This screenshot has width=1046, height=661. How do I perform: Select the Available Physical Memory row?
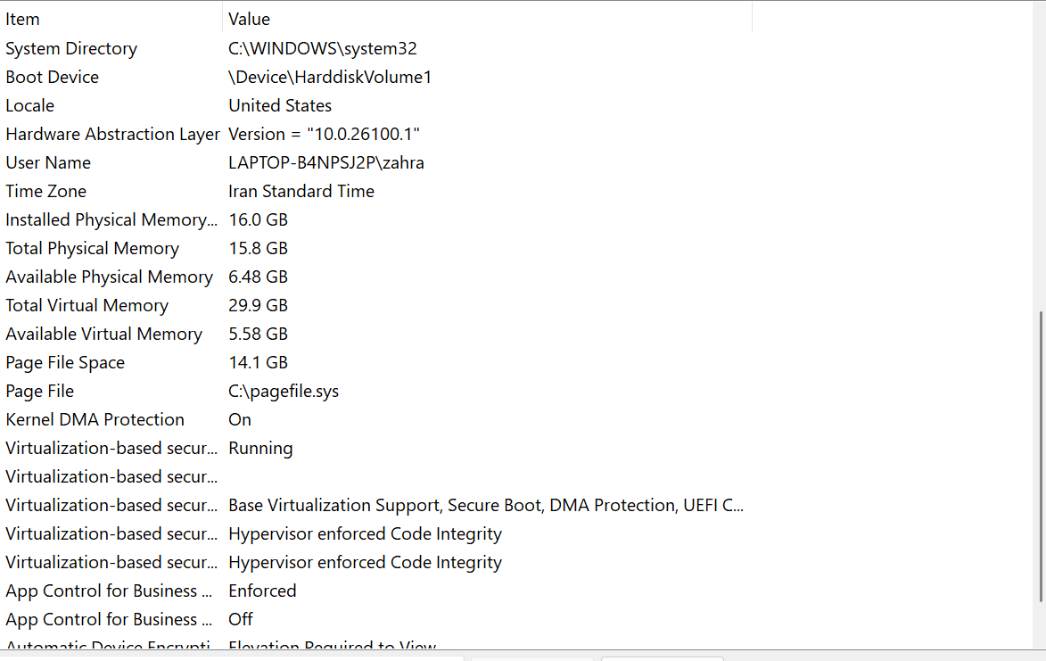click(x=109, y=277)
